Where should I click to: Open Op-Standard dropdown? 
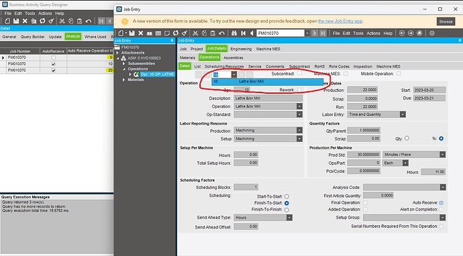[x=299, y=115]
